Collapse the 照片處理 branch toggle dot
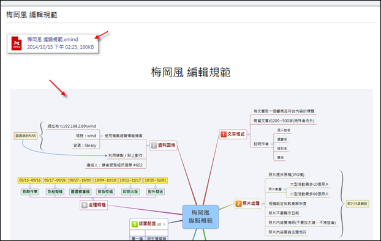 point(263,204)
